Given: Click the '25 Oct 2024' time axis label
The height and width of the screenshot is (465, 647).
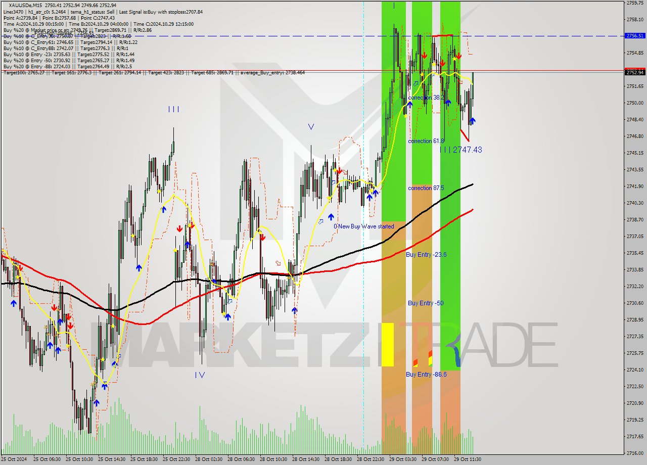Looking at the screenshot, I should [x=14, y=459].
